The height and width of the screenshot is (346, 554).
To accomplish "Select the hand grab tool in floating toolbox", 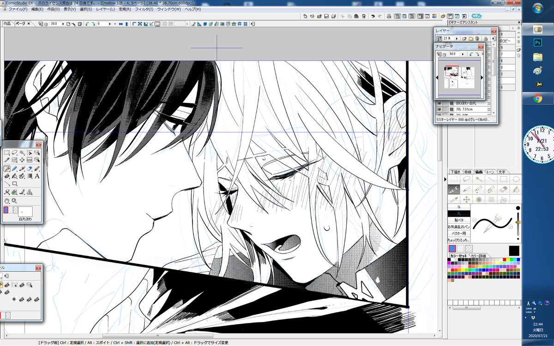I will pos(6,201).
